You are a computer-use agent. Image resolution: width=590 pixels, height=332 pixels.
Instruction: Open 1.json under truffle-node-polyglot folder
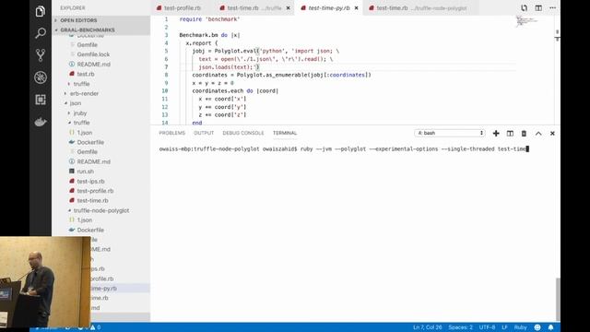(84, 220)
